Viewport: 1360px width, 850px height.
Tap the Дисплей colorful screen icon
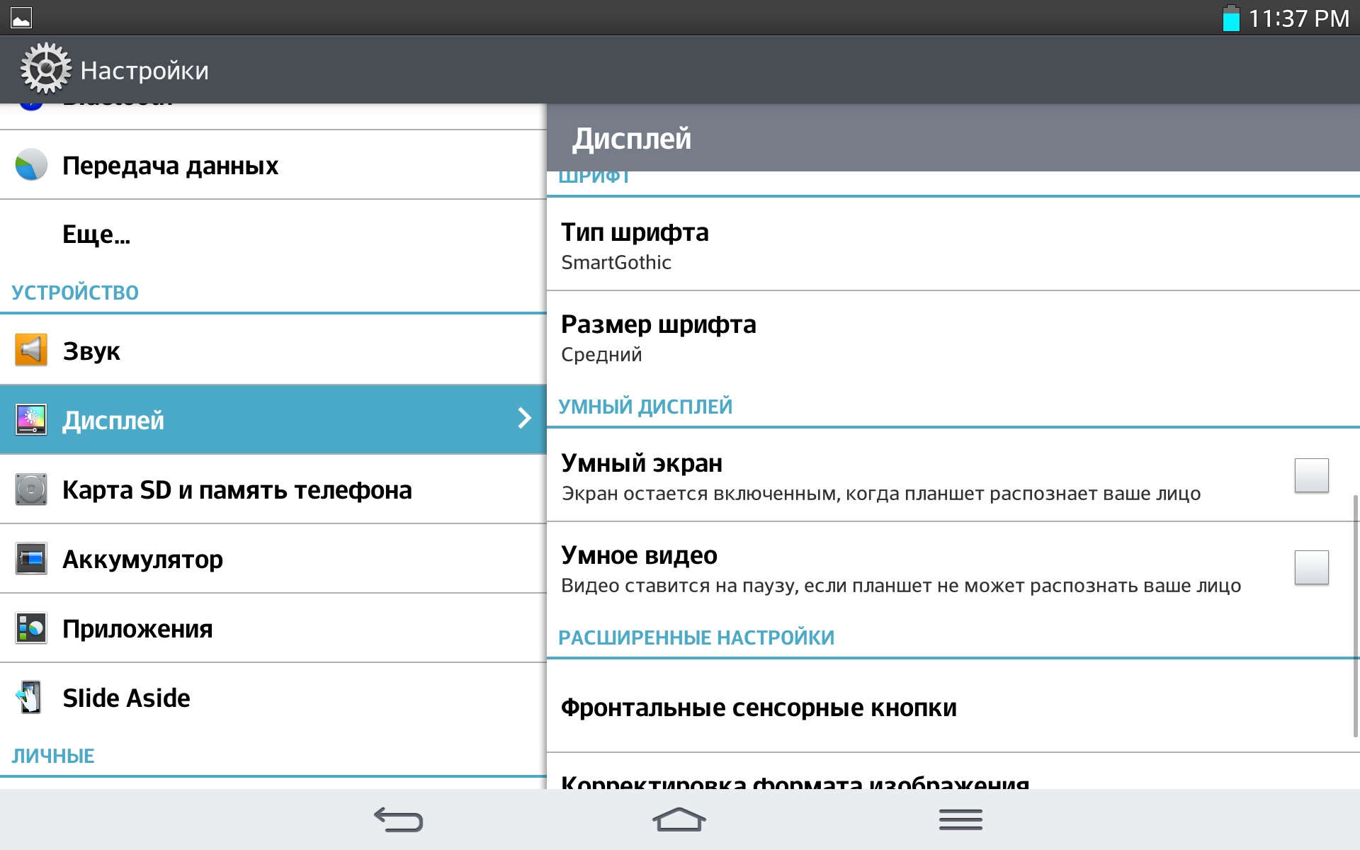(x=31, y=419)
